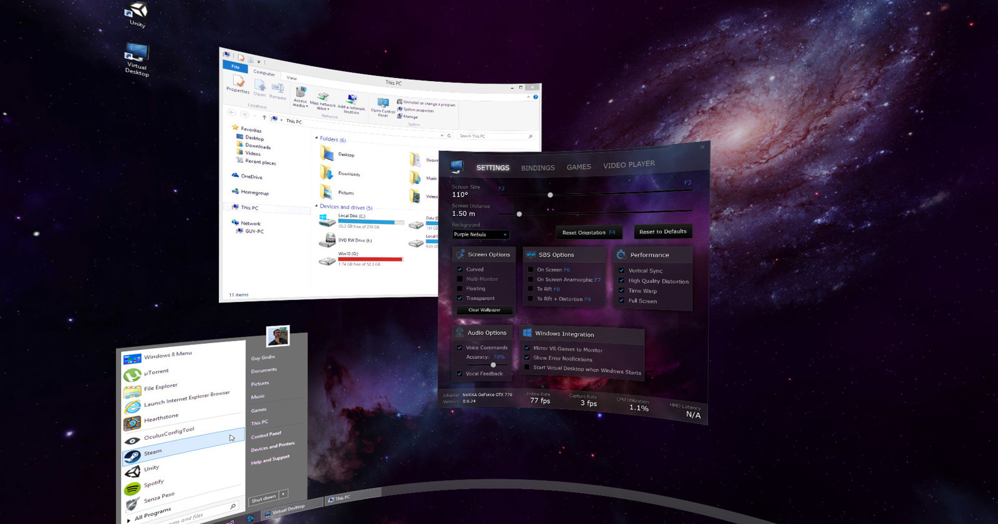Click the voice Accuracy slider handle
This screenshot has width=998, height=524.
(493, 365)
